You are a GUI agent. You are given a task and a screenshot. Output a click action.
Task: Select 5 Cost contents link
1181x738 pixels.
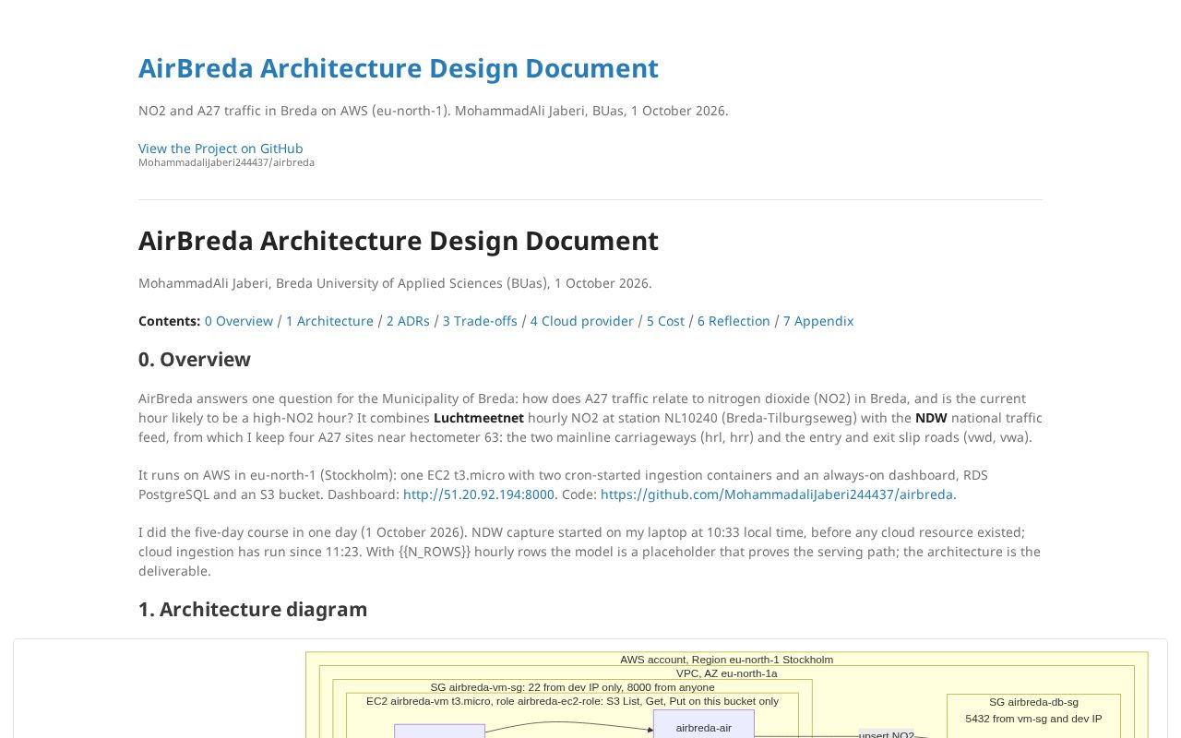click(665, 321)
